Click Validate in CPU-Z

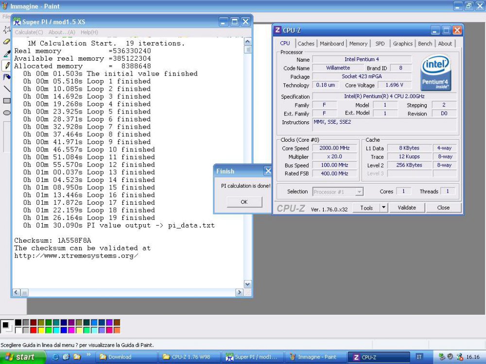point(407,208)
